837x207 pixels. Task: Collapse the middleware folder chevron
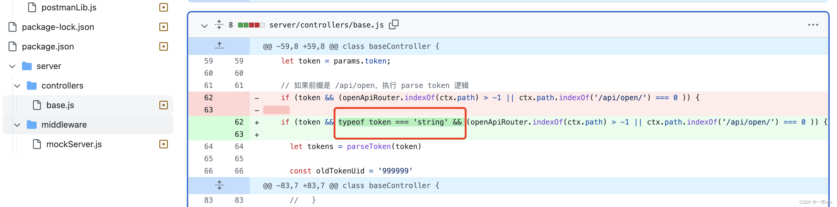[17, 125]
